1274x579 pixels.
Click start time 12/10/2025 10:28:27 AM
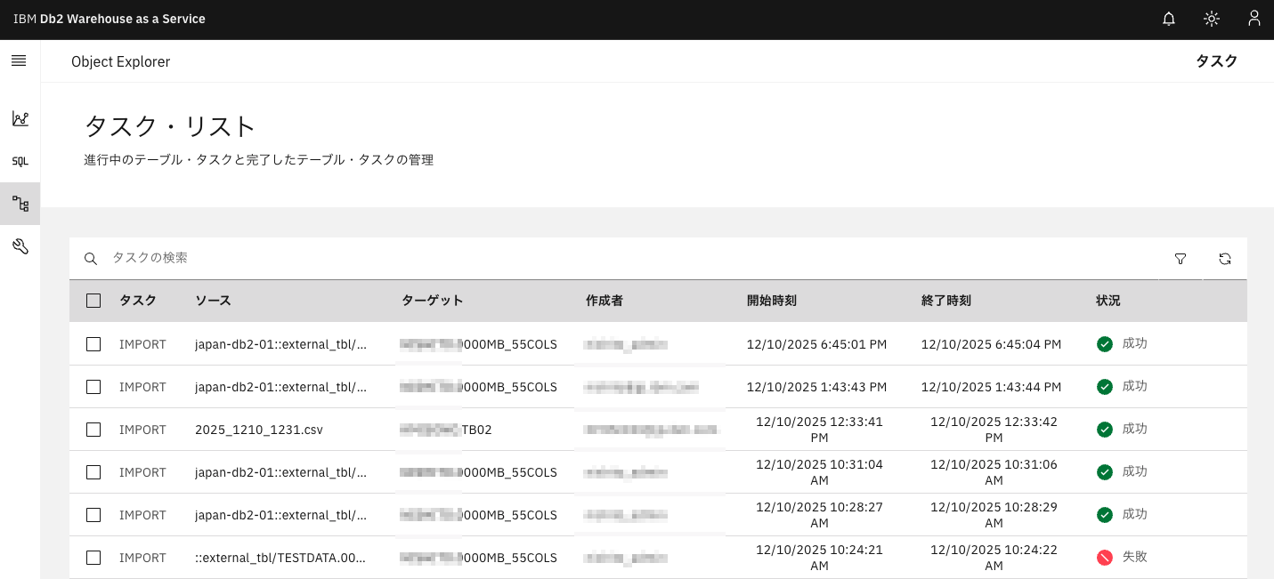tap(820, 515)
